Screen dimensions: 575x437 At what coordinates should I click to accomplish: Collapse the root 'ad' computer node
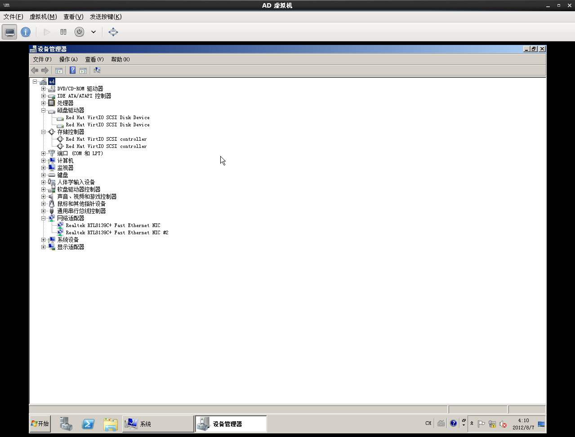point(35,81)
